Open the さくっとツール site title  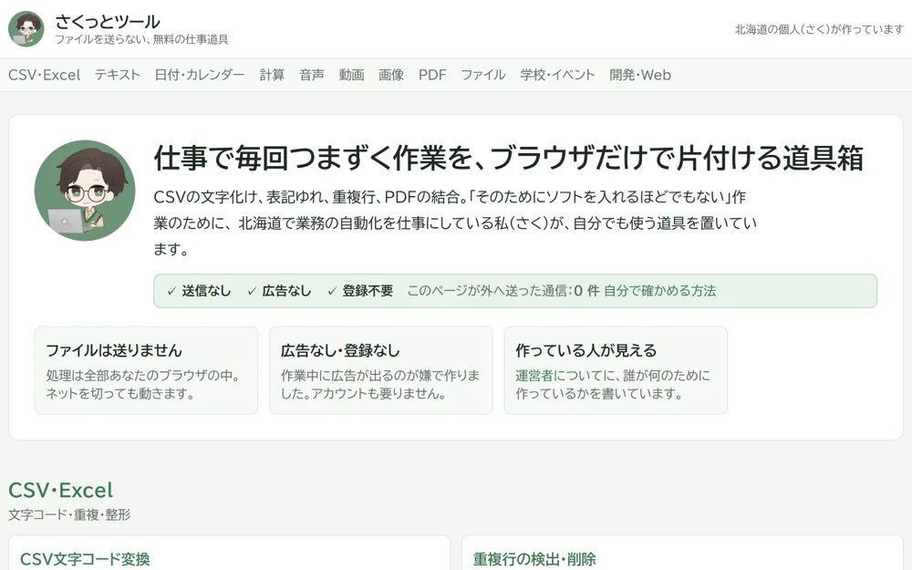click(107, 22)
